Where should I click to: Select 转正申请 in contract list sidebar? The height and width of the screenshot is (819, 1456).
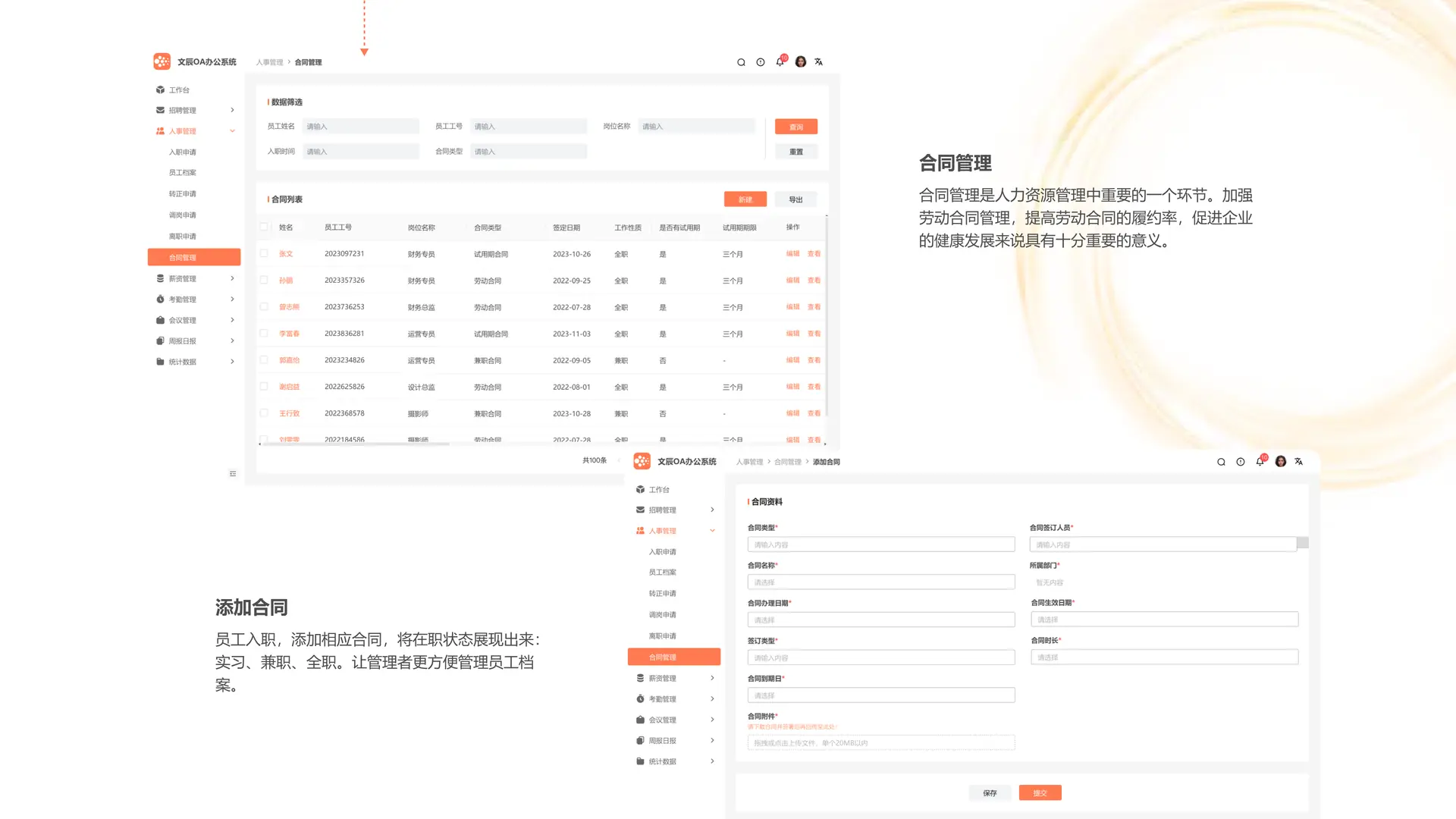(x=182, y=194)
